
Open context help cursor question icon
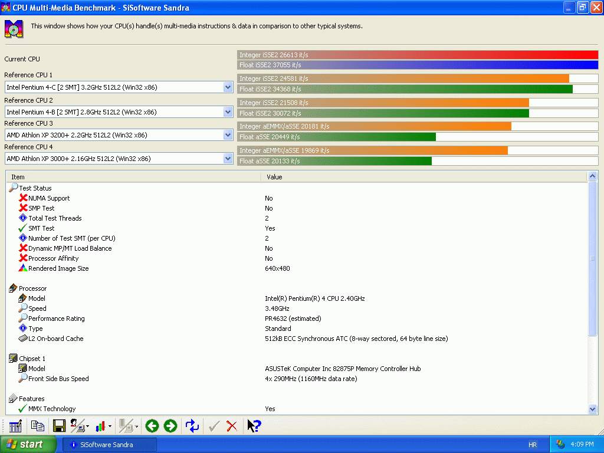coord(254,426)
